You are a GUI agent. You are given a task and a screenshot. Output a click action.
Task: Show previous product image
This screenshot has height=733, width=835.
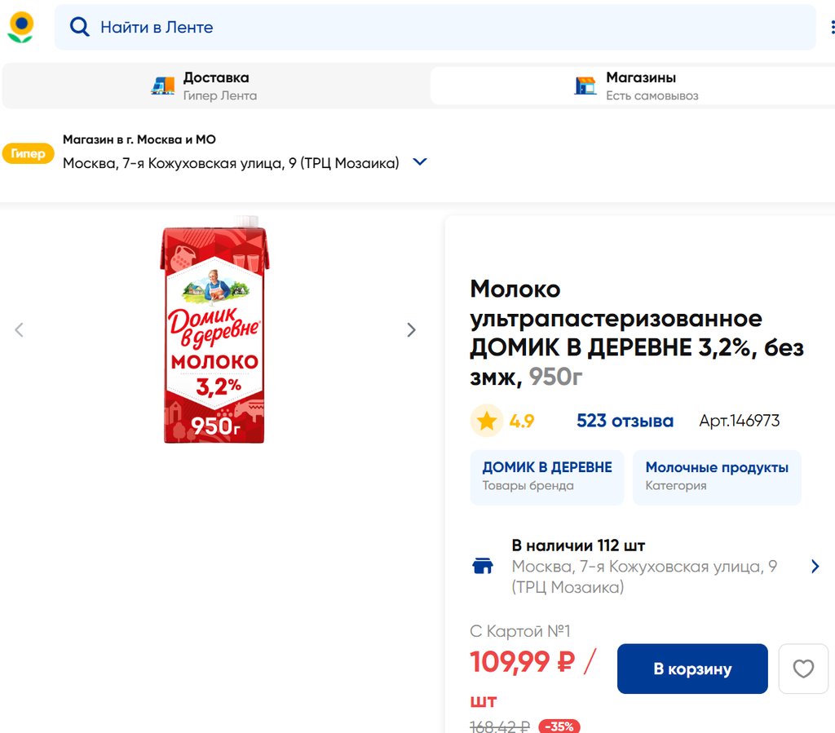click(x=20, y=330)
